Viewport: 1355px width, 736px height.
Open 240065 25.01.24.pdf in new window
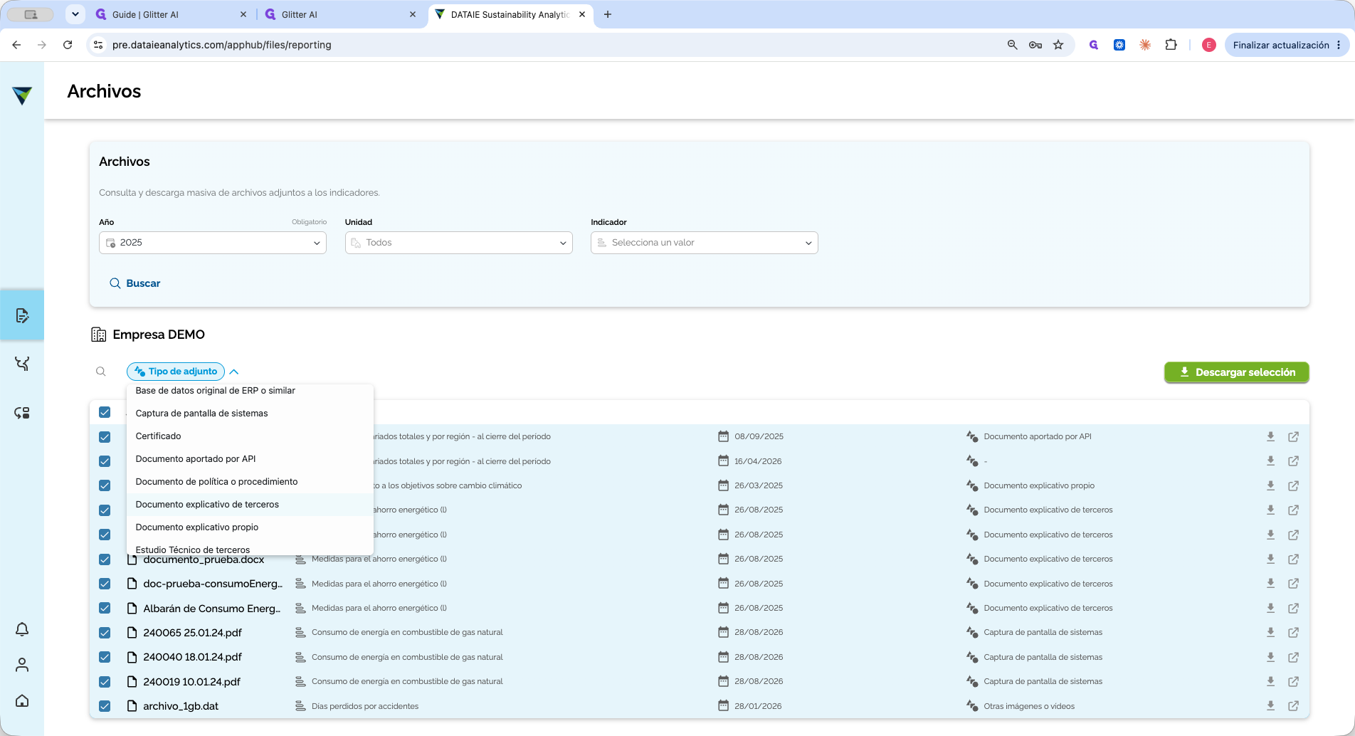(x=1294, y=632)
